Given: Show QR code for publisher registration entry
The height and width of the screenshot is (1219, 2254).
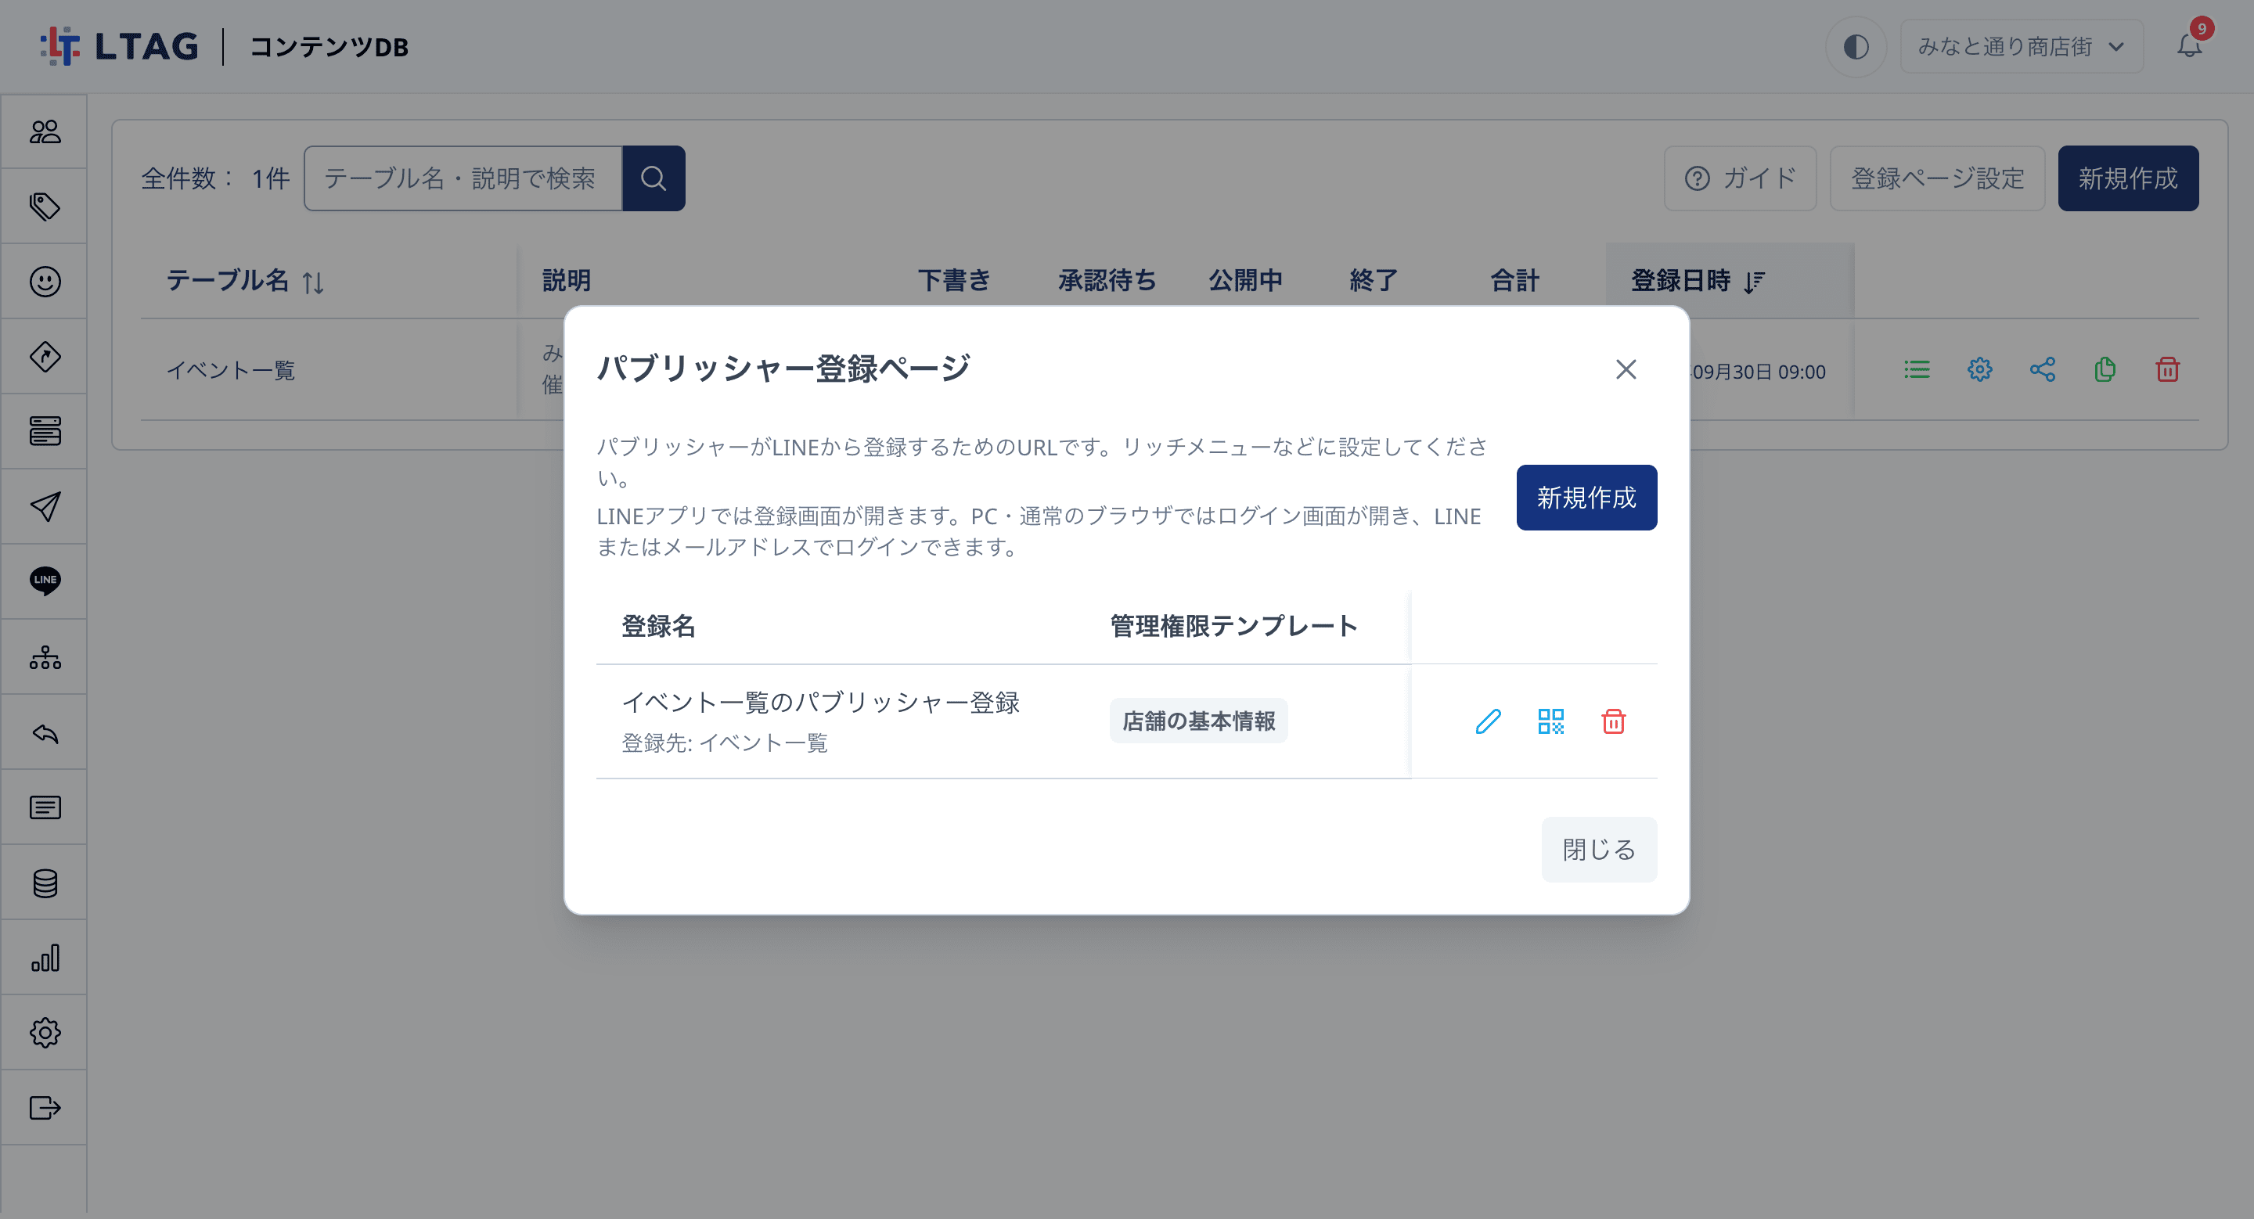Looking at the screenshot, I should (x=1550, y=721).
